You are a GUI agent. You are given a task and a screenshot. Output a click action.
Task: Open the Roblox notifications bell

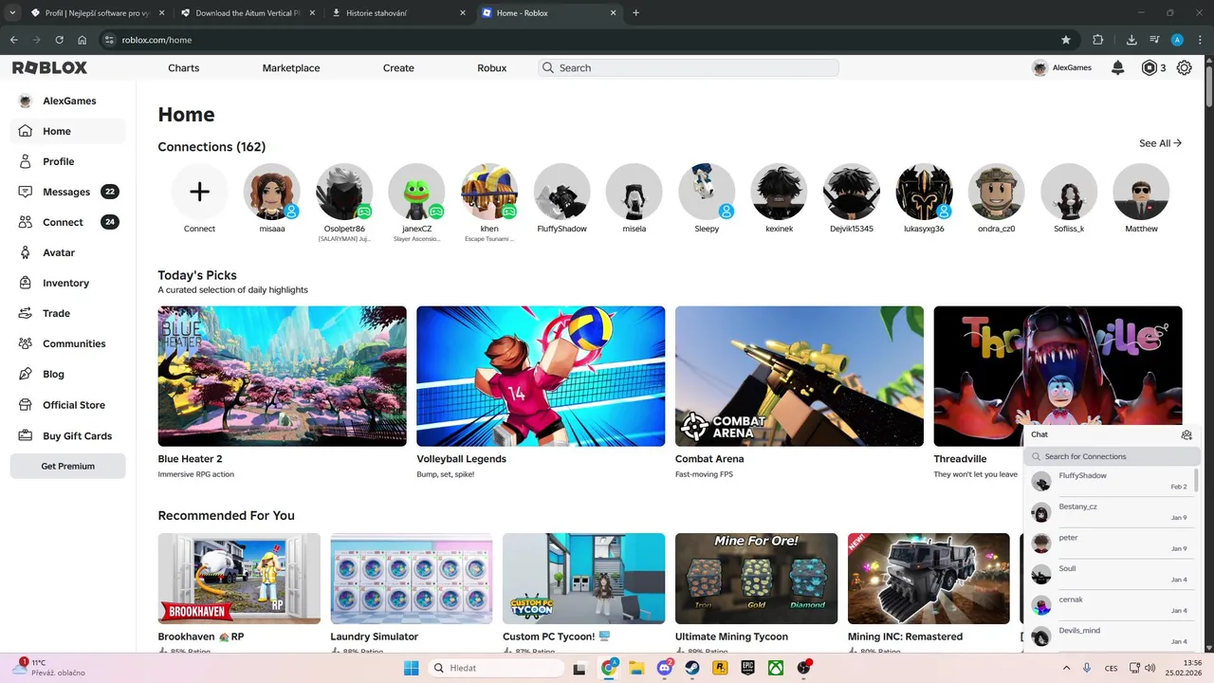(1118, 68)
